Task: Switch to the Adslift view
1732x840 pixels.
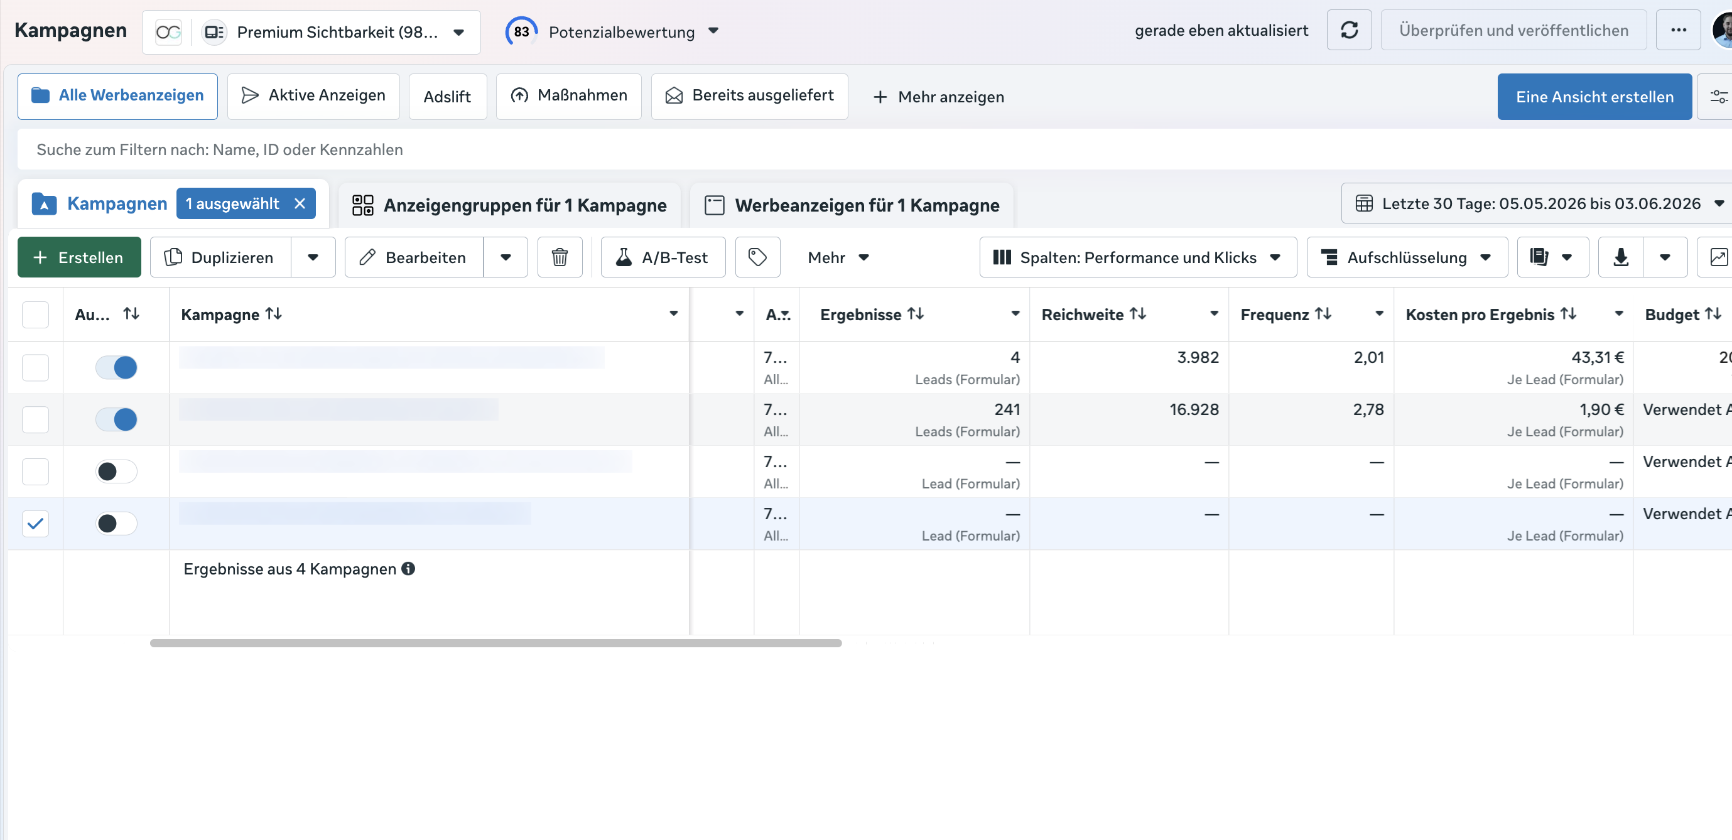Action: point(447,97)
